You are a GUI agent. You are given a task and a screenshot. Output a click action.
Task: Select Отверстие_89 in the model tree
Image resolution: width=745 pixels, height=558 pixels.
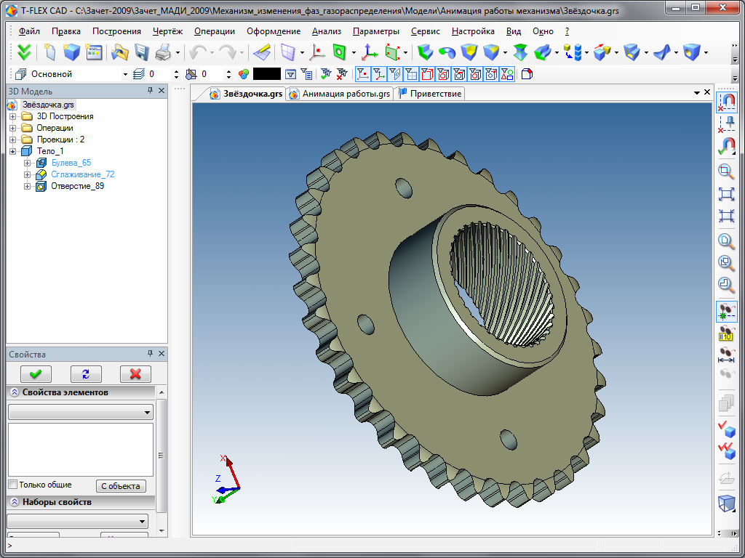[77, 186]
